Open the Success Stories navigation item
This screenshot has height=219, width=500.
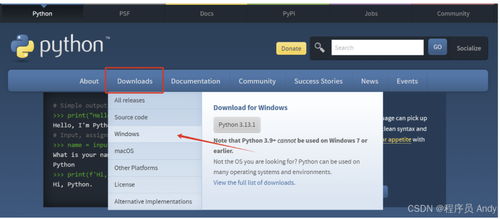318,81
